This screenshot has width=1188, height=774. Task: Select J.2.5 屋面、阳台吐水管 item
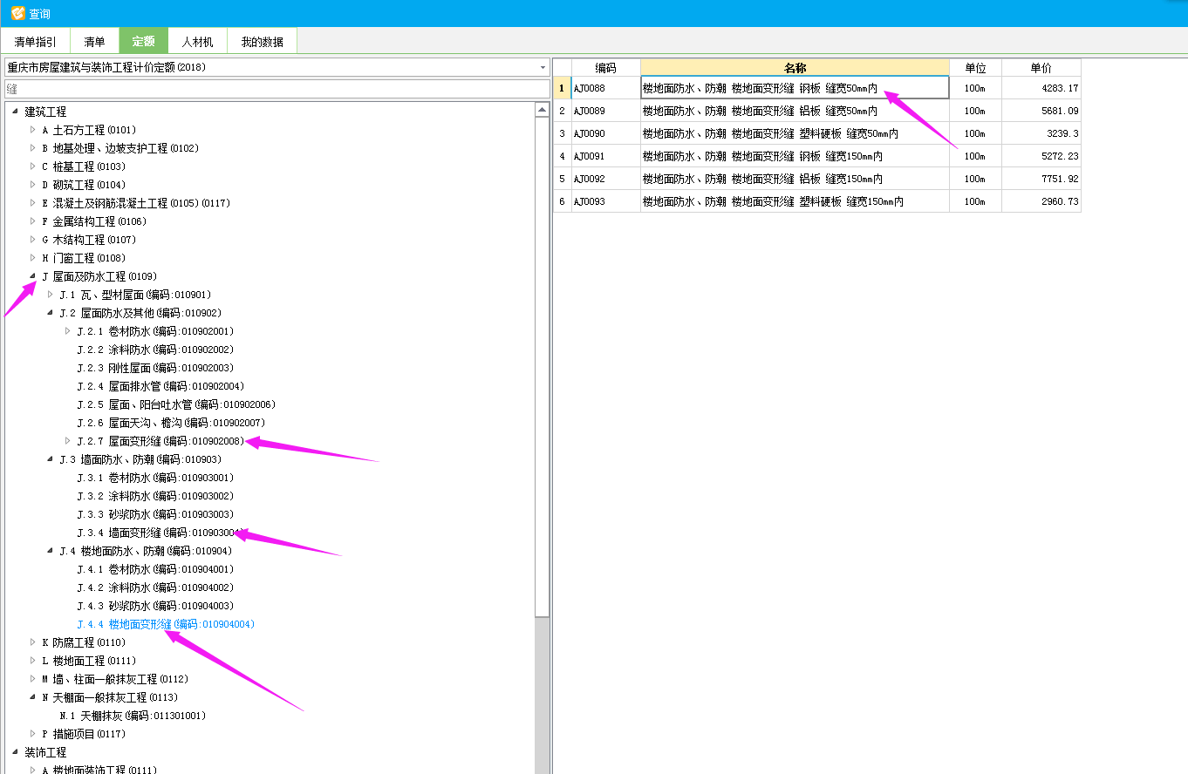click(x=176, y=404)
